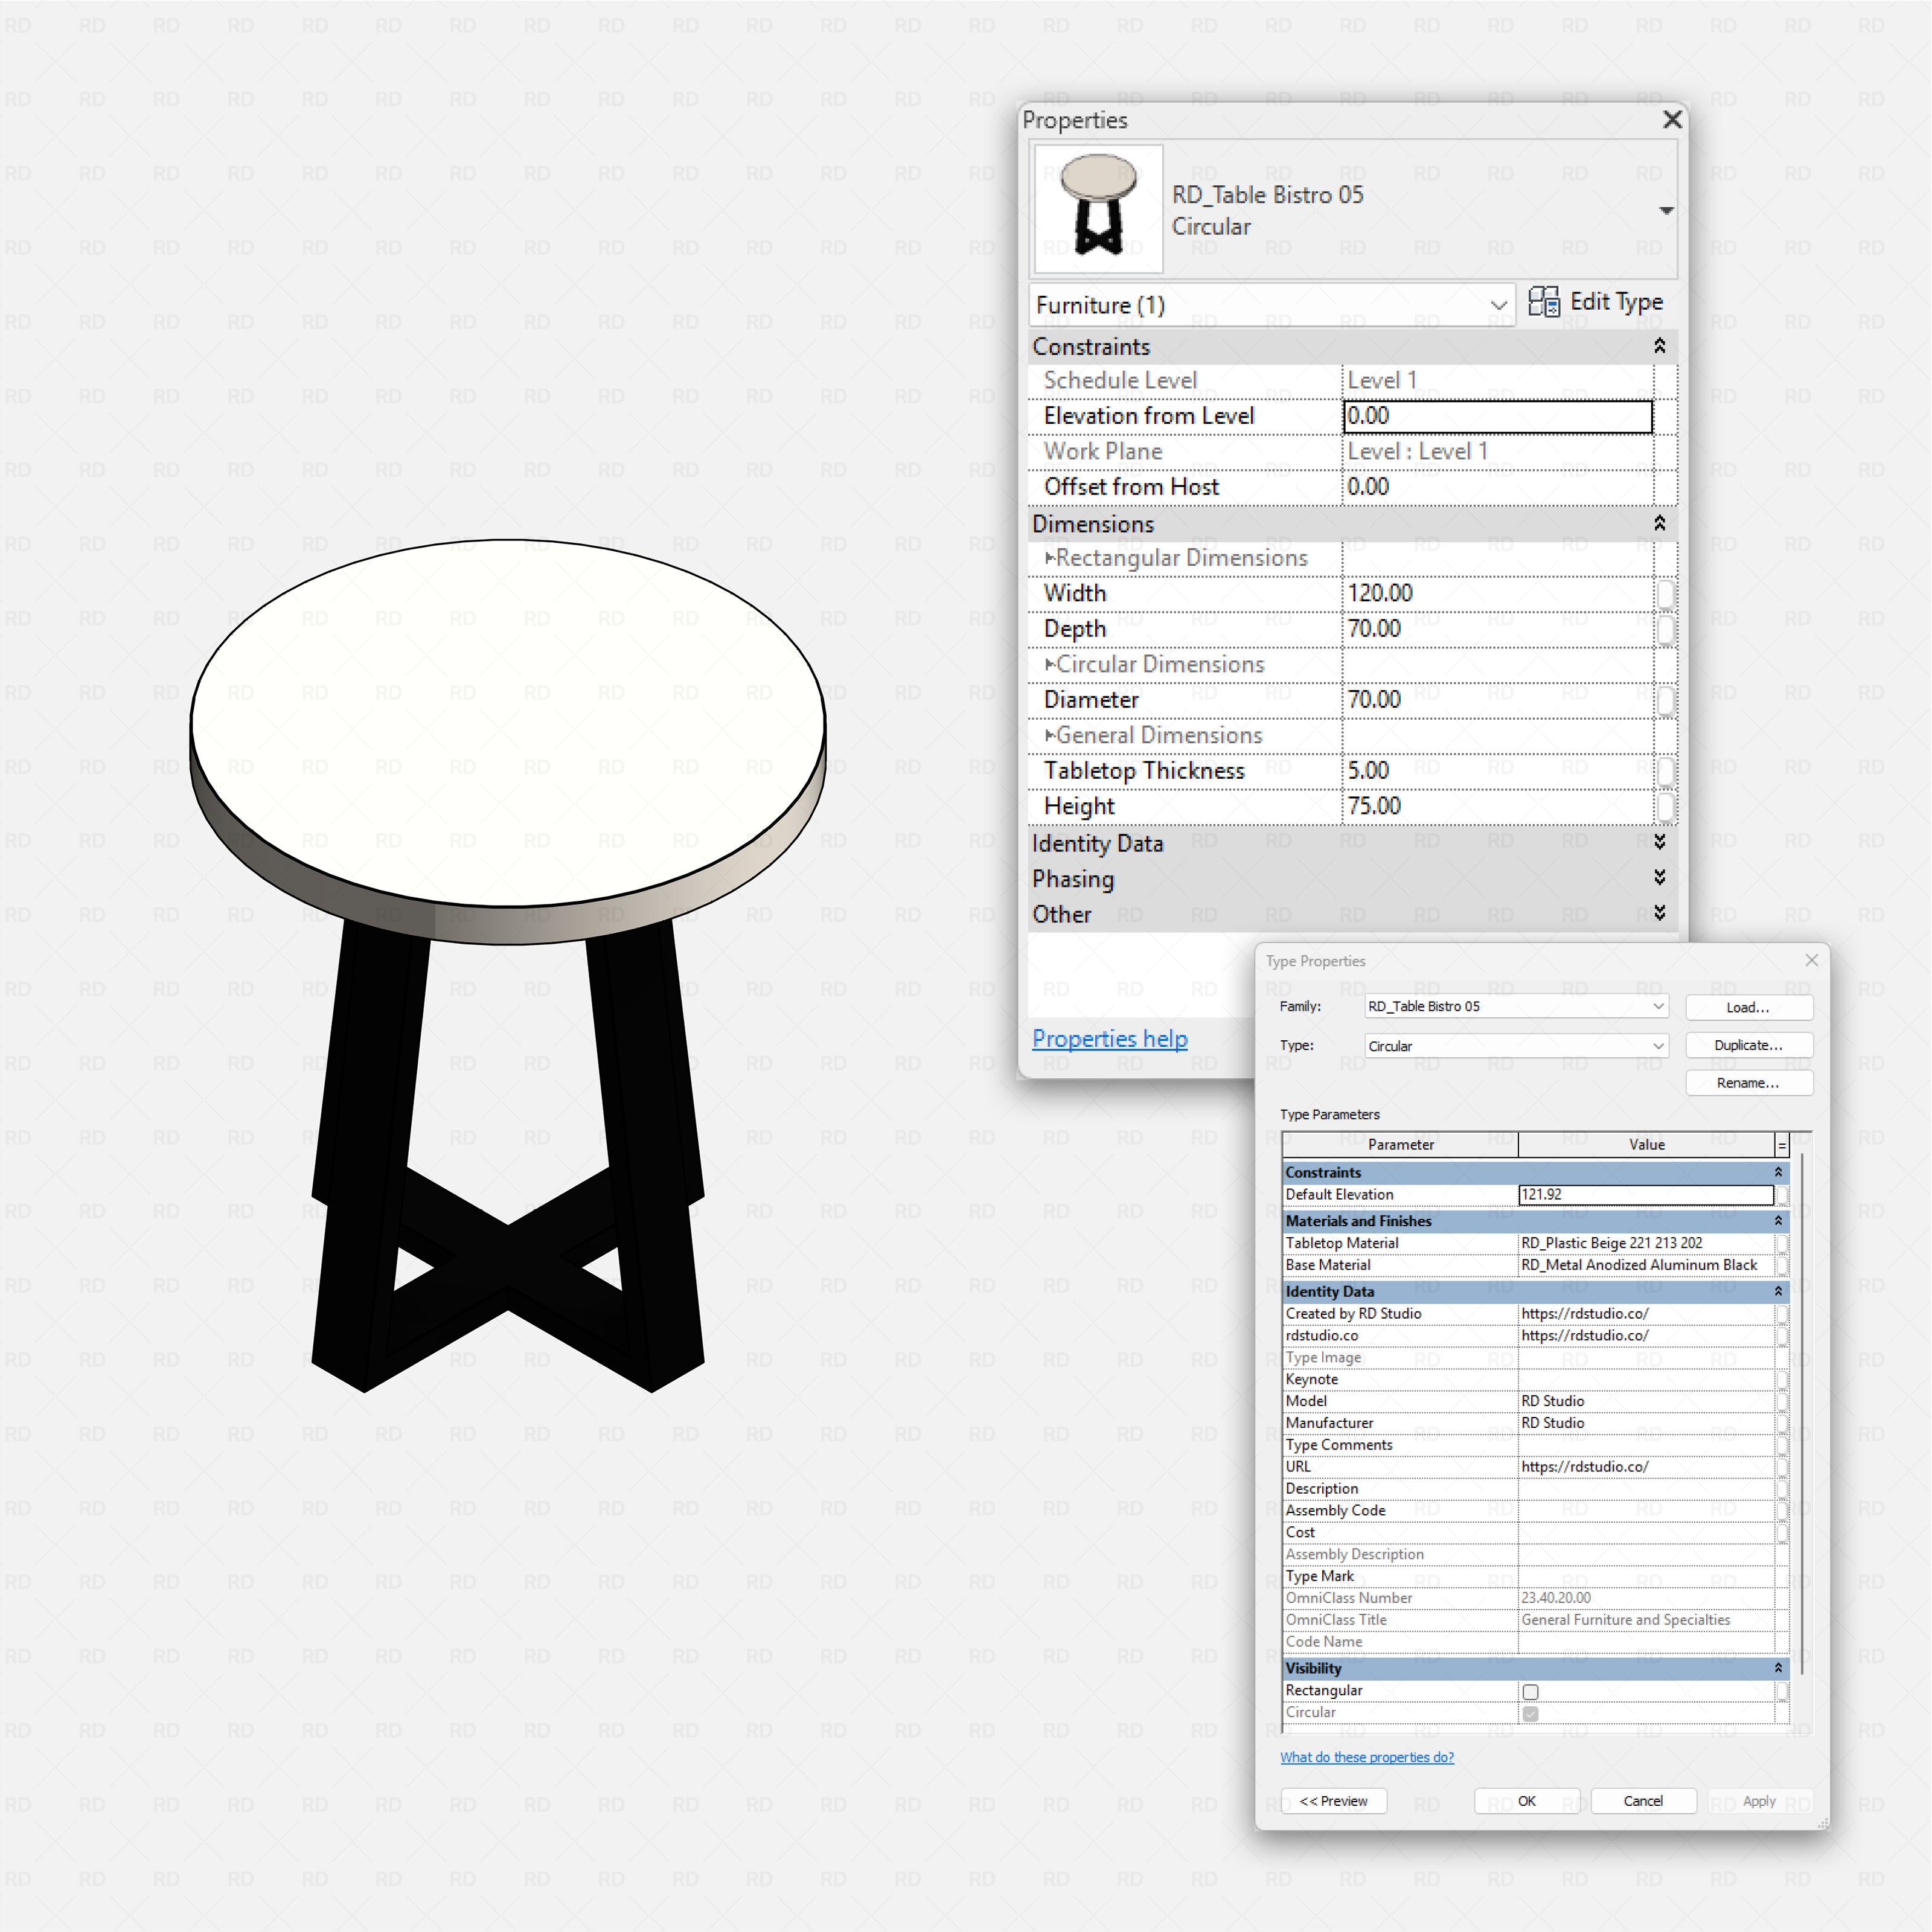Collapse Constraints group in Type Parameters
The image size is (1932, 1932).
[1778, 1172]
